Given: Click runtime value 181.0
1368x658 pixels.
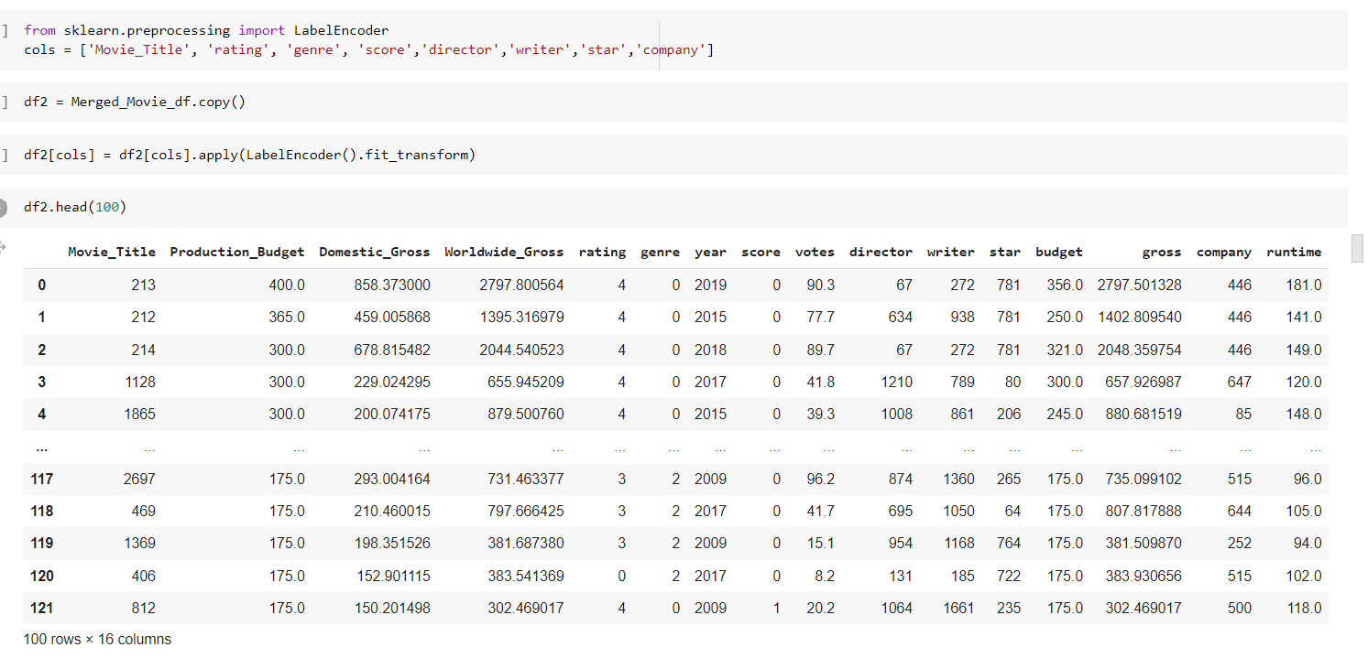Looking at the screenshot, I should (x=1304, y=285).
